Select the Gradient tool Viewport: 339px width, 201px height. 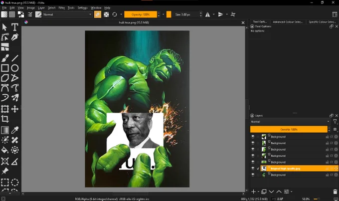pos(5,130)
